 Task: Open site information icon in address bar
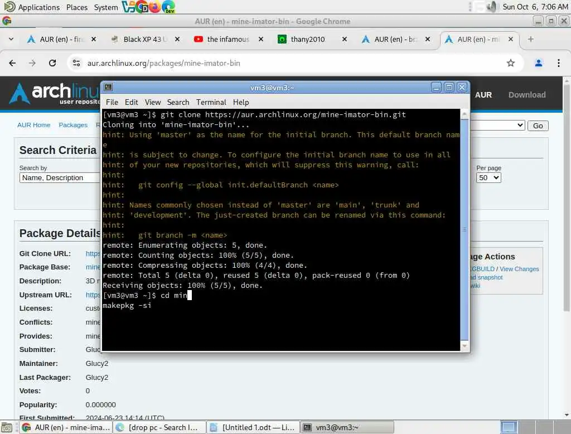[76, 63]
